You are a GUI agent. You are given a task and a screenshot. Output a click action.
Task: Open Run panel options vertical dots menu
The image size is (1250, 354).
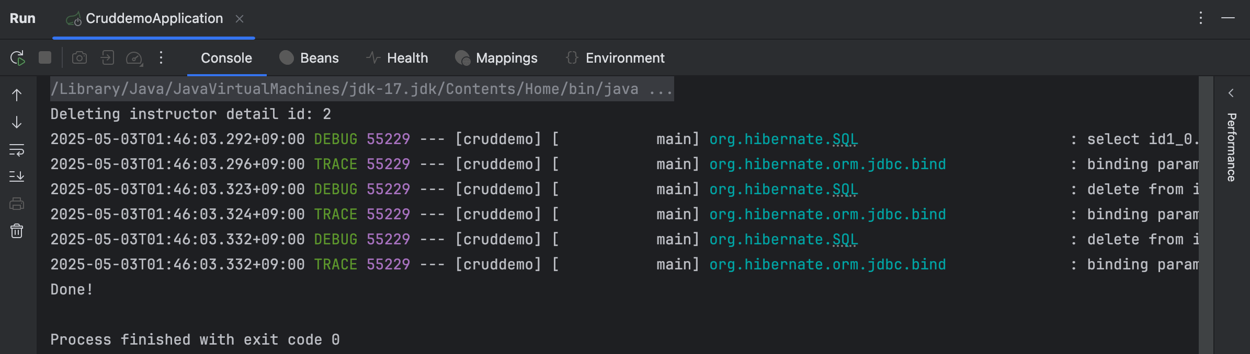(1201, 18)
